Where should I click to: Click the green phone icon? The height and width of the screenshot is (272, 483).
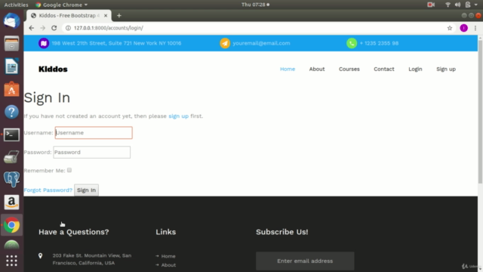tap(352, 43)
